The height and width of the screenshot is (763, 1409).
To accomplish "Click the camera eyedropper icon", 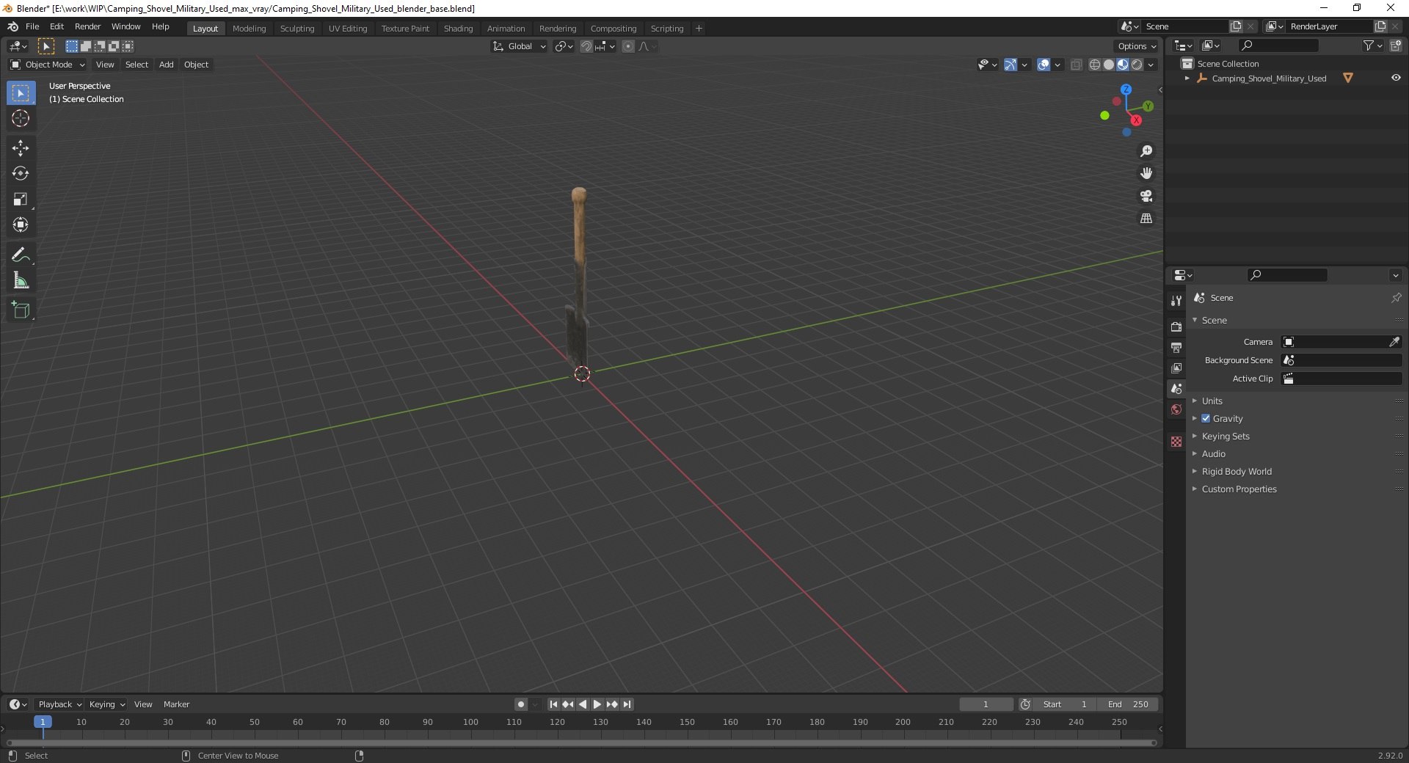I will click(x=1394, y=342).
